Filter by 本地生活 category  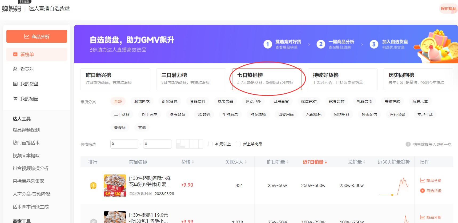pyautogui.click(x=425, y=114)
